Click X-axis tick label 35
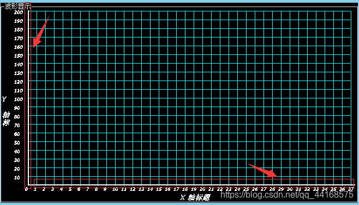This screenshot has width=359, height=205. click(x=333, y=189)
